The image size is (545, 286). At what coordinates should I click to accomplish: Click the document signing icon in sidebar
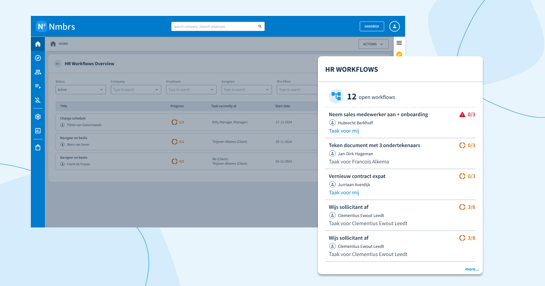38,100
